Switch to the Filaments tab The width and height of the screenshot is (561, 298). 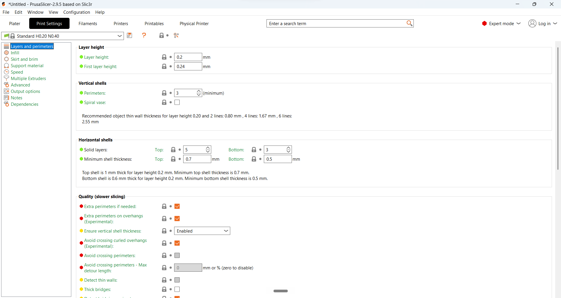pyautogui.click(x=88, y=23)
